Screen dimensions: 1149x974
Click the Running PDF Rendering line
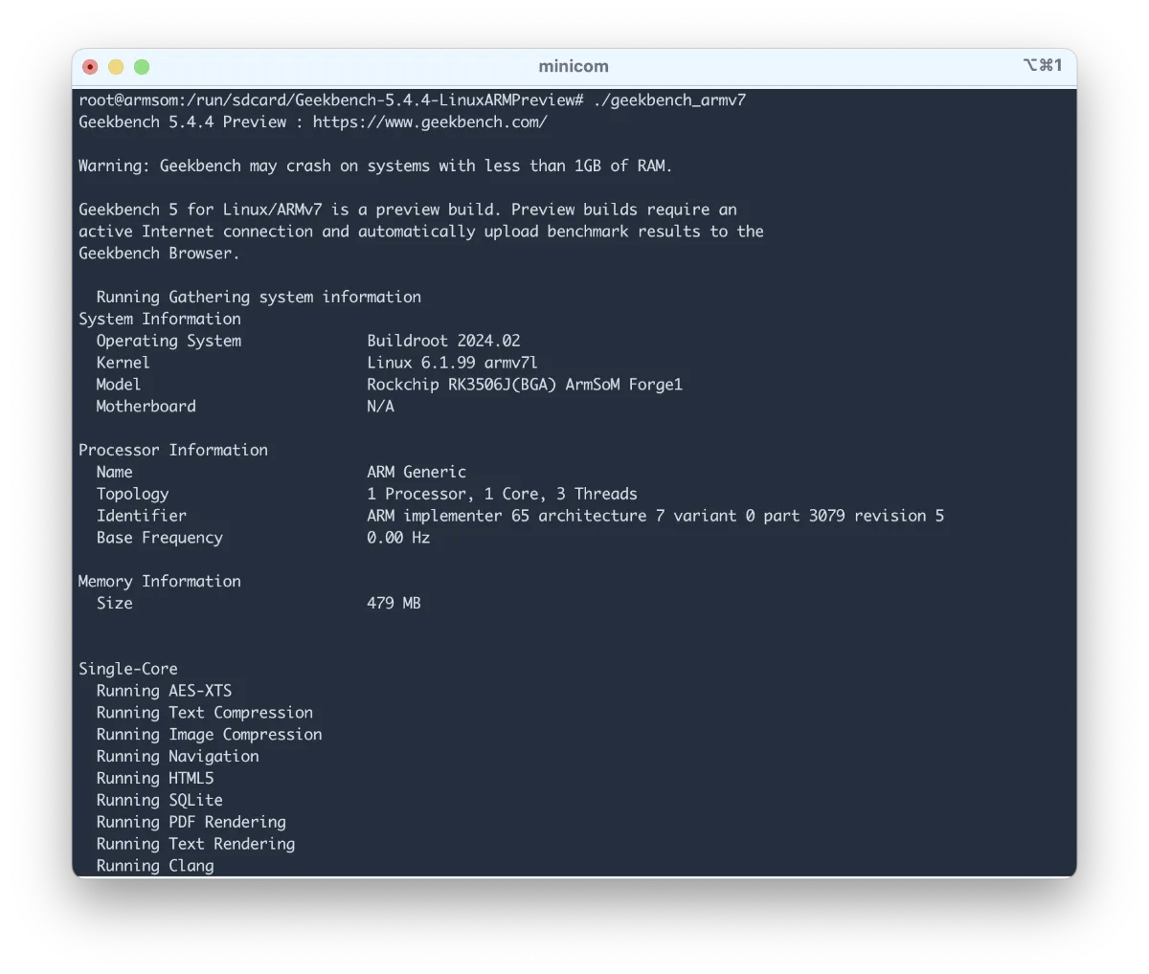point(191,822)
